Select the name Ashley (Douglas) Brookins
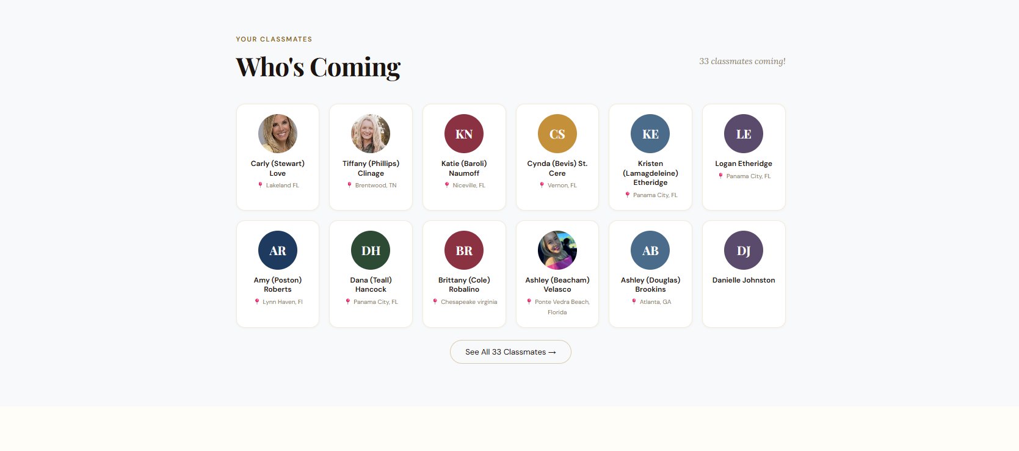The image size is (1019, 451). pos(650,285)
